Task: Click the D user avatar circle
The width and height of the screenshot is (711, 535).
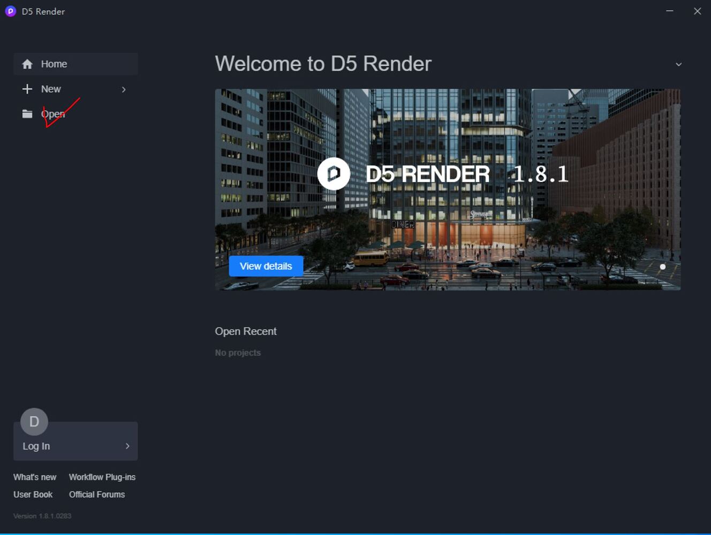Action: point(34,422)
